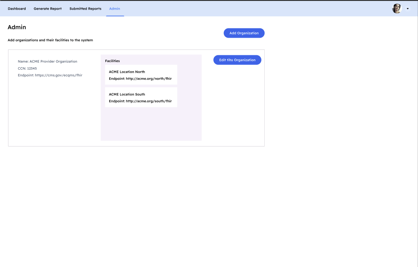Click the Facilities panel heading
Screen dimensions: 418x267
(x=112, y=61)
